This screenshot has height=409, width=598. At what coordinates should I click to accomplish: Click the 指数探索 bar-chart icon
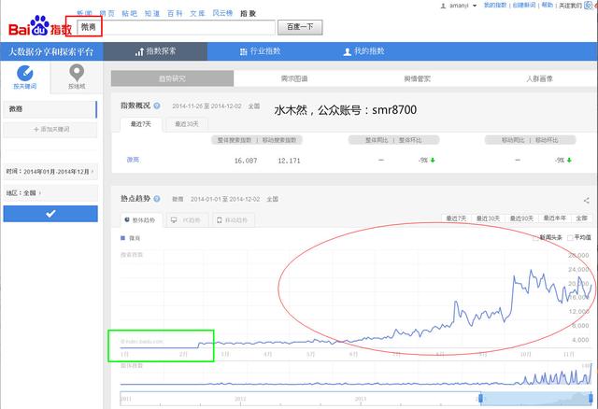click(x=139, y=52)
